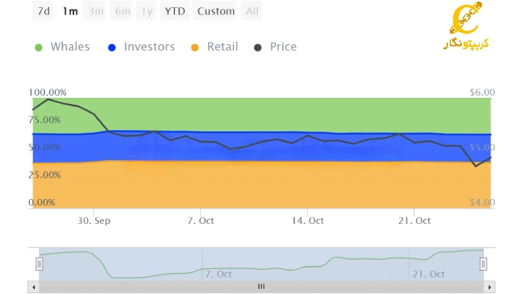Image resolution: width=524 pixels, height=294 pixels.
Task: Toggle the Price line legend item
Action: click(276, 47)
